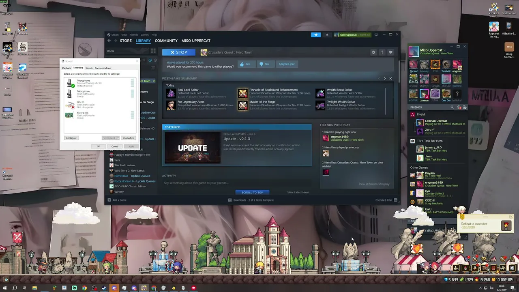Open chat with friend Lamnao Upercat
The image size is (519, 292).
pos(441,122)
